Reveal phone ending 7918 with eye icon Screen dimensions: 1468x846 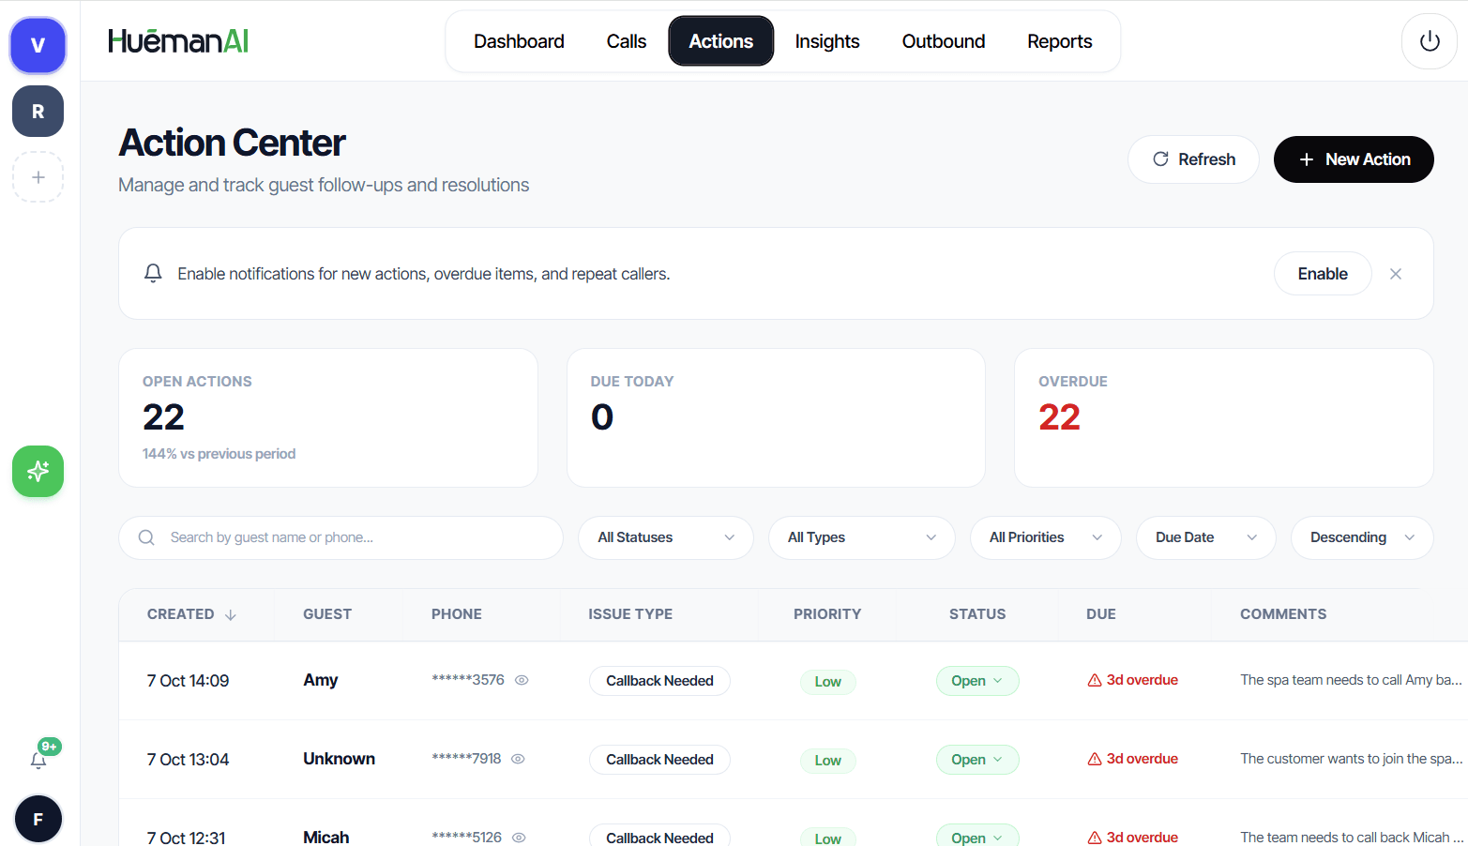pos(518,759)
